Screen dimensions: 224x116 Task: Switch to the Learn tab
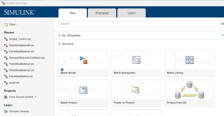coord(131,13)
